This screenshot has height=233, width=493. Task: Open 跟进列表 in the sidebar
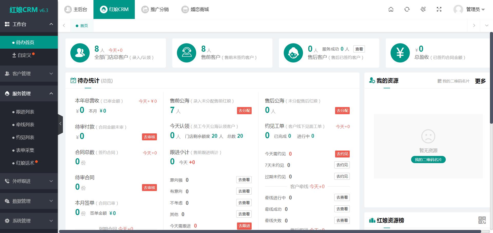tap(29, 112)
